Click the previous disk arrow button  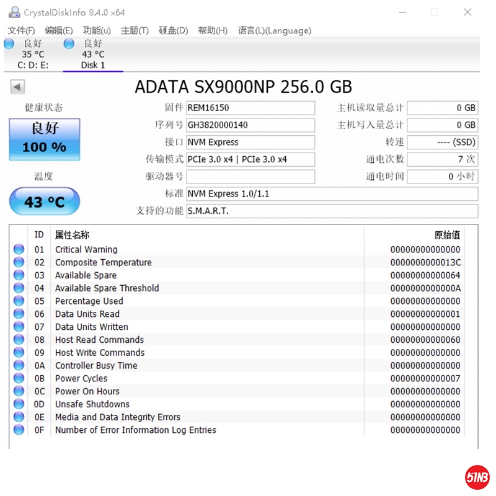click(17, 87)
